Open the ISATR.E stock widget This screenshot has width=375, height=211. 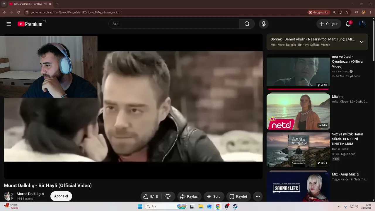(11, 206)
